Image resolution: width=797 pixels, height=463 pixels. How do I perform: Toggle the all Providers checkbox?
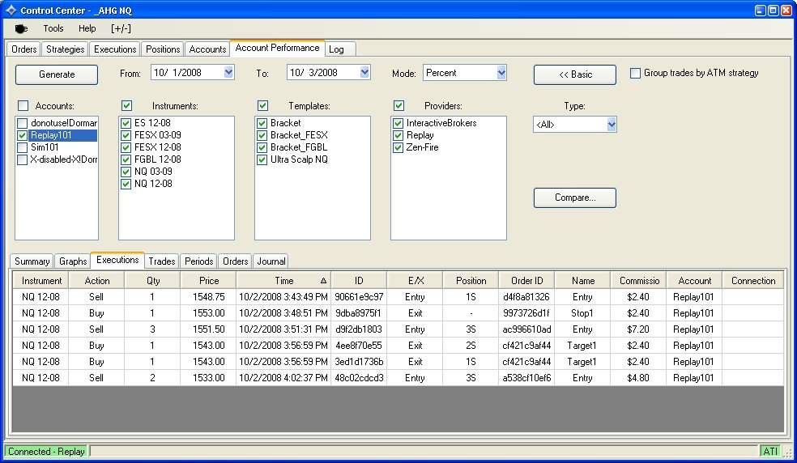click(x=398, y=106)
